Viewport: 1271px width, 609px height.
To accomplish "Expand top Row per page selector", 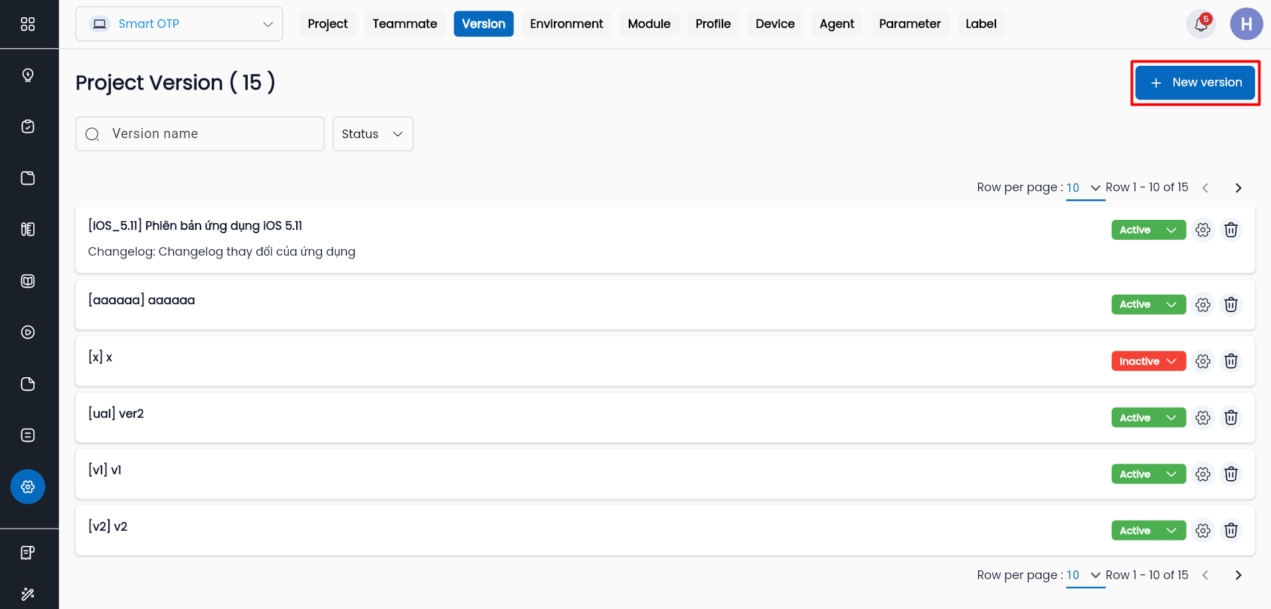I will (1084, 188).
